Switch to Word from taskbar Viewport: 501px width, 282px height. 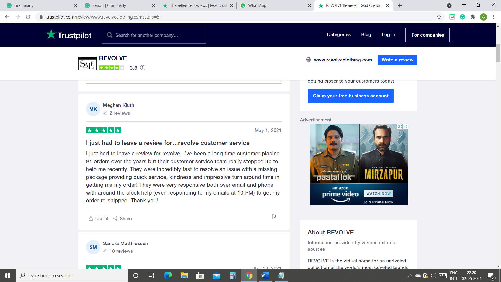pos(265,275)
